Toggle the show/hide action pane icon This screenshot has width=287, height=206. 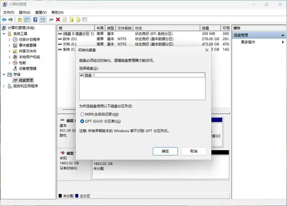click(42, 20)
